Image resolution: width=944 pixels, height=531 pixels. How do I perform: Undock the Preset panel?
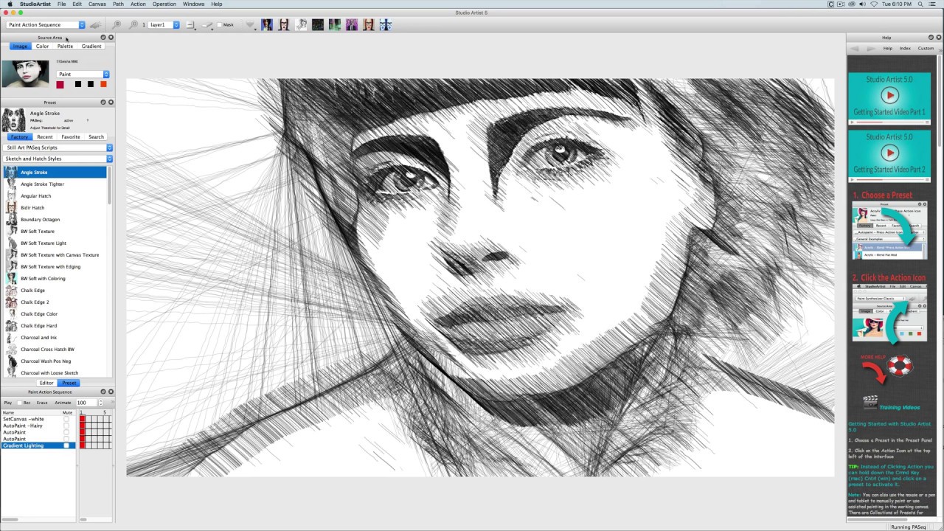point(103,103)
